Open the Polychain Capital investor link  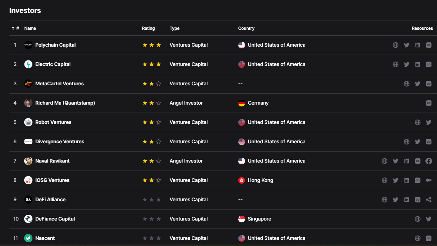coord(55,45)
